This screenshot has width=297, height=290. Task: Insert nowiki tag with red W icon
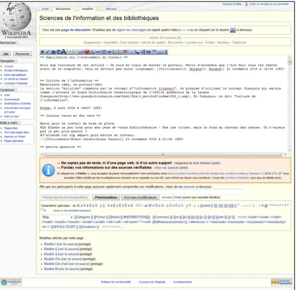(x=87, y=52)
